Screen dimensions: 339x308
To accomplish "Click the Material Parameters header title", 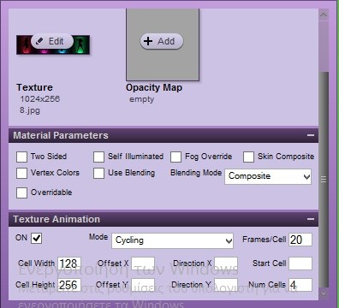I will [61, 135].
